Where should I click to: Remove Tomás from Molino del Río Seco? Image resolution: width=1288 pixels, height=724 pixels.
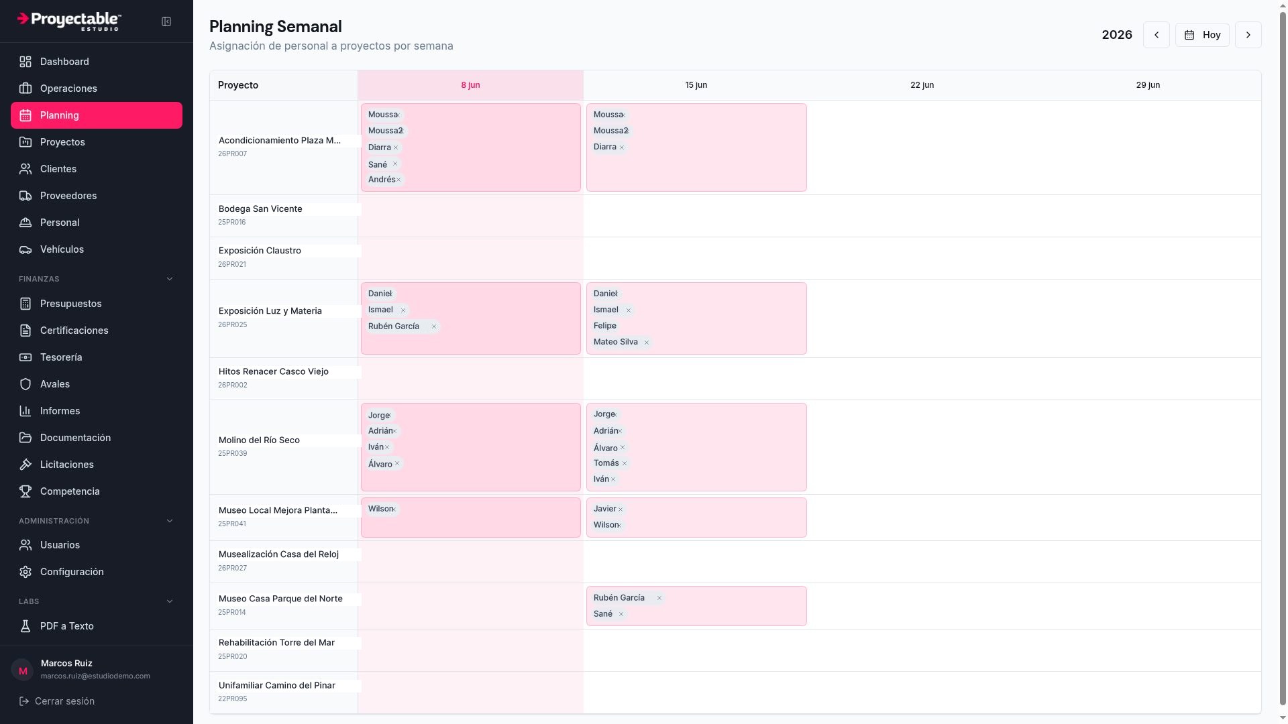[x=625, y=463]
